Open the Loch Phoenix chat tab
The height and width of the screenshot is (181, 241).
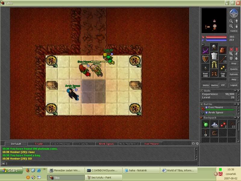point(61,144)
